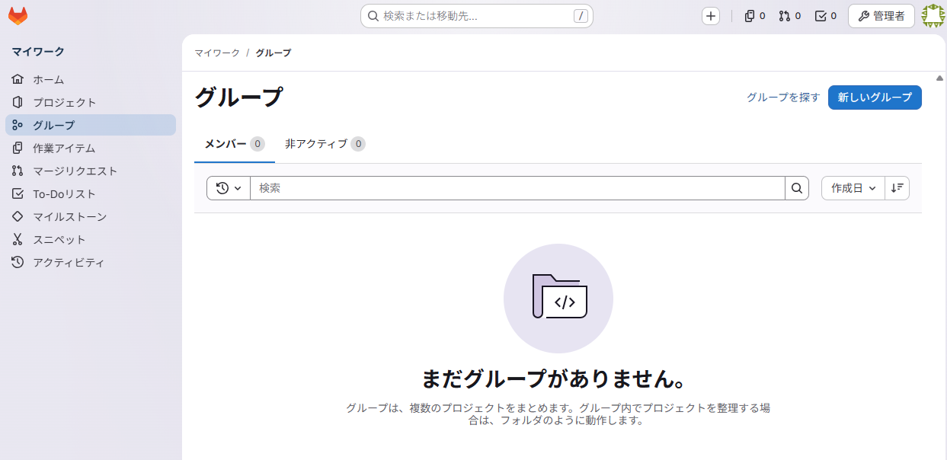The width and height of the screenshot is (947, 460).
Task: Click the 新しいグループ button
Action: (x=875, y=97)
